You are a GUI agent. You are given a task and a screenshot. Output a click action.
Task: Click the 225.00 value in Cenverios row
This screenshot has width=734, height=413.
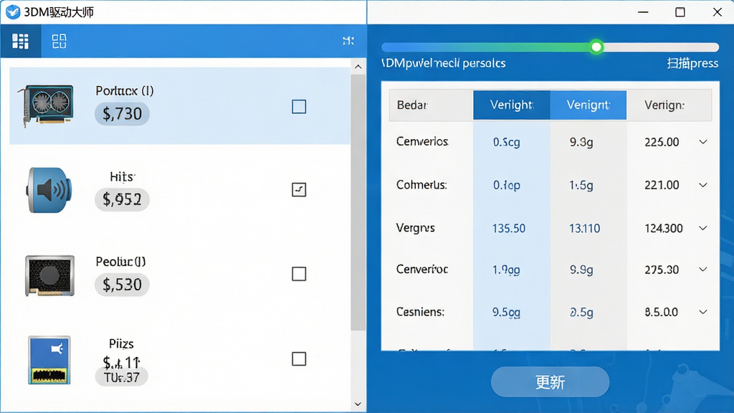coord(662,142)
